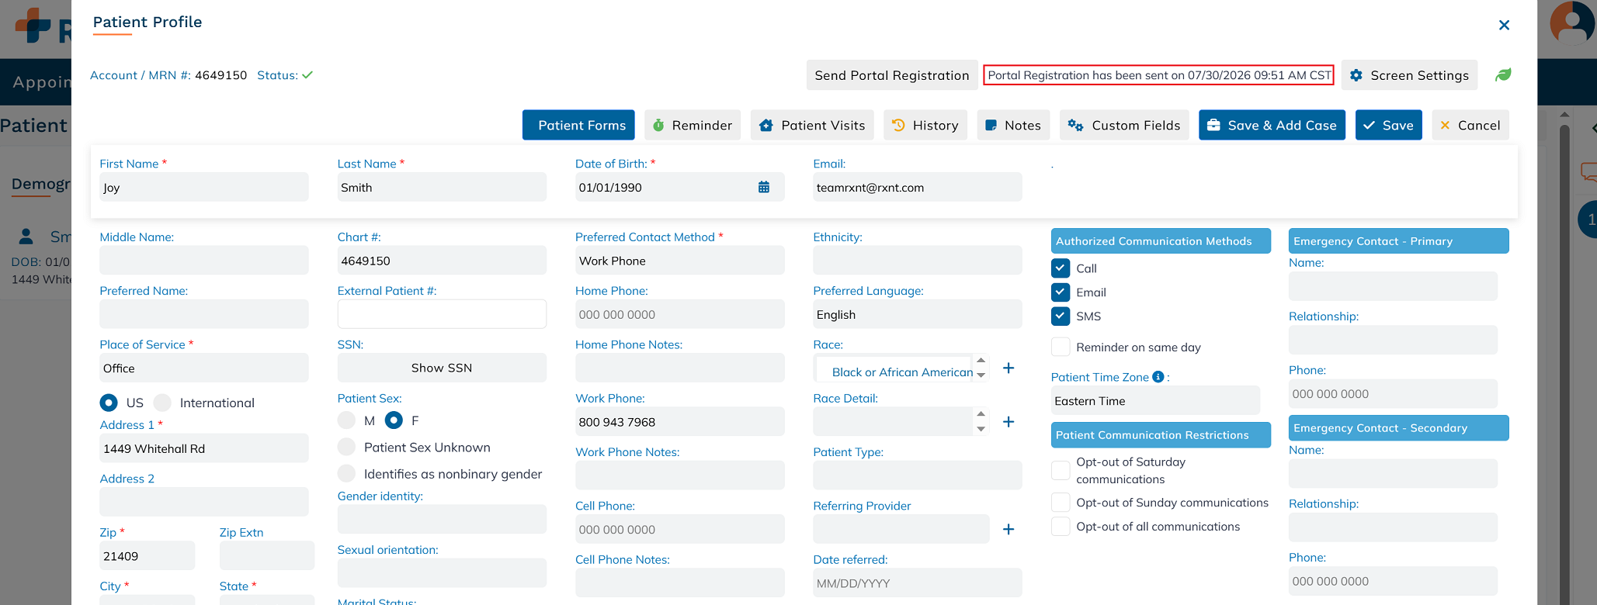Click the Race list scroll arrows

pyautogui.click(x=981, y=368)
